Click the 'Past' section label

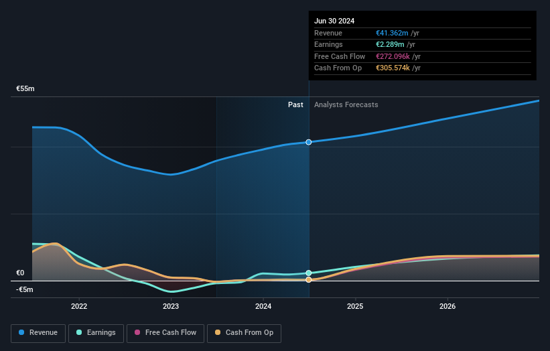[295, 104]
